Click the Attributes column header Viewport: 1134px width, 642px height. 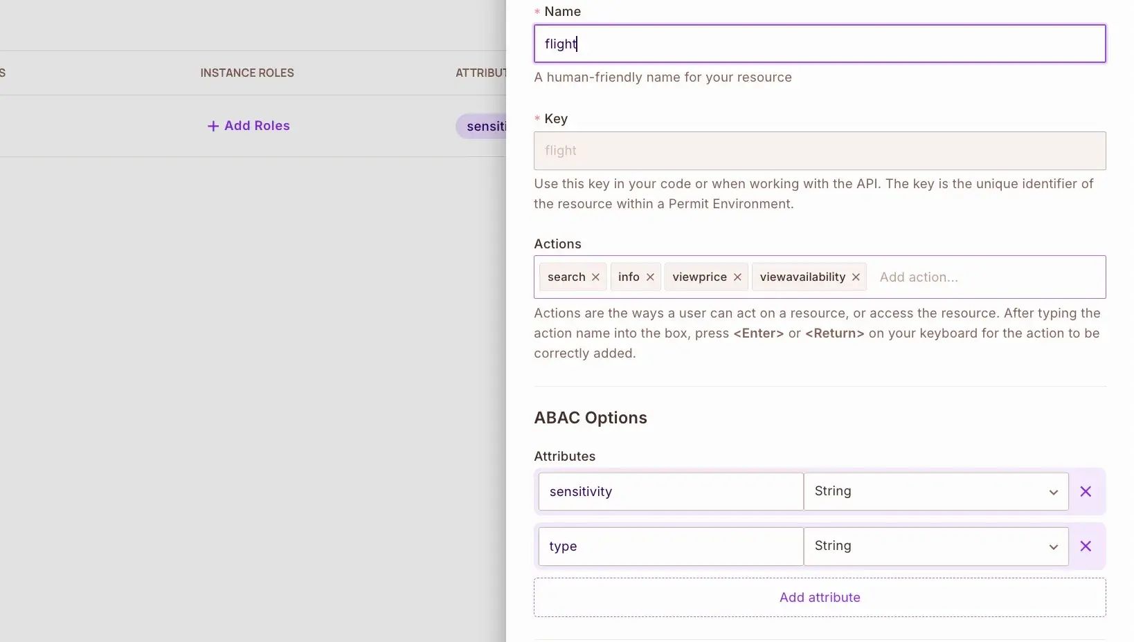(x=480, y=73)
